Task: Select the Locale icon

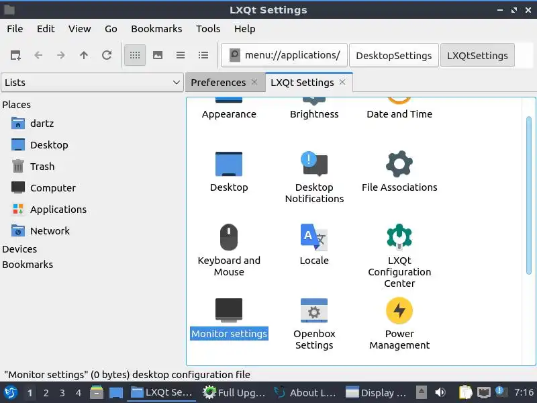Action: click(x=314, y=237)
